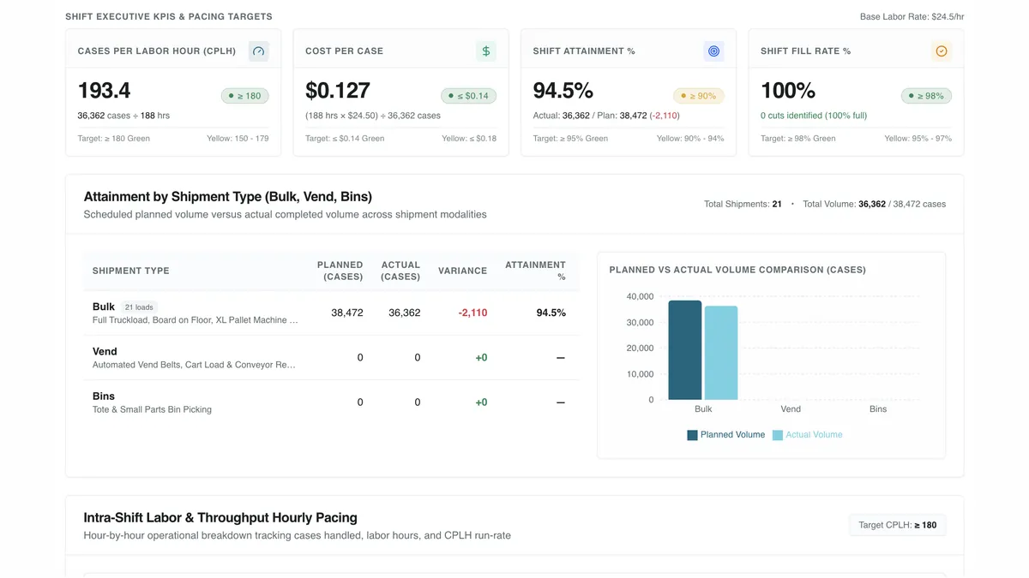Click 'Tote & Small Parts Bin Picking' description

[x=152, y=409]
